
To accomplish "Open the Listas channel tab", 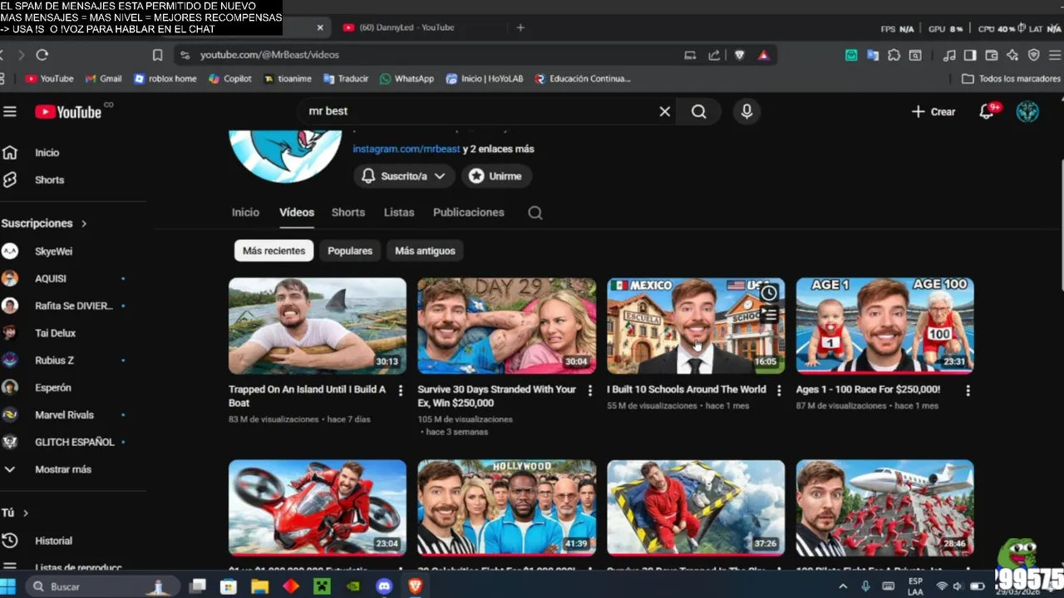I will click(x=399, y=213).
